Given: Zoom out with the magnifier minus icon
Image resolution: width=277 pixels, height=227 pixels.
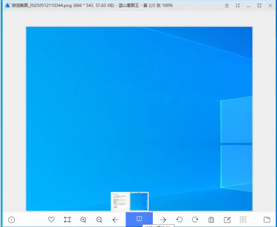Looking at the screenshot, I should [x=99, y=220].
